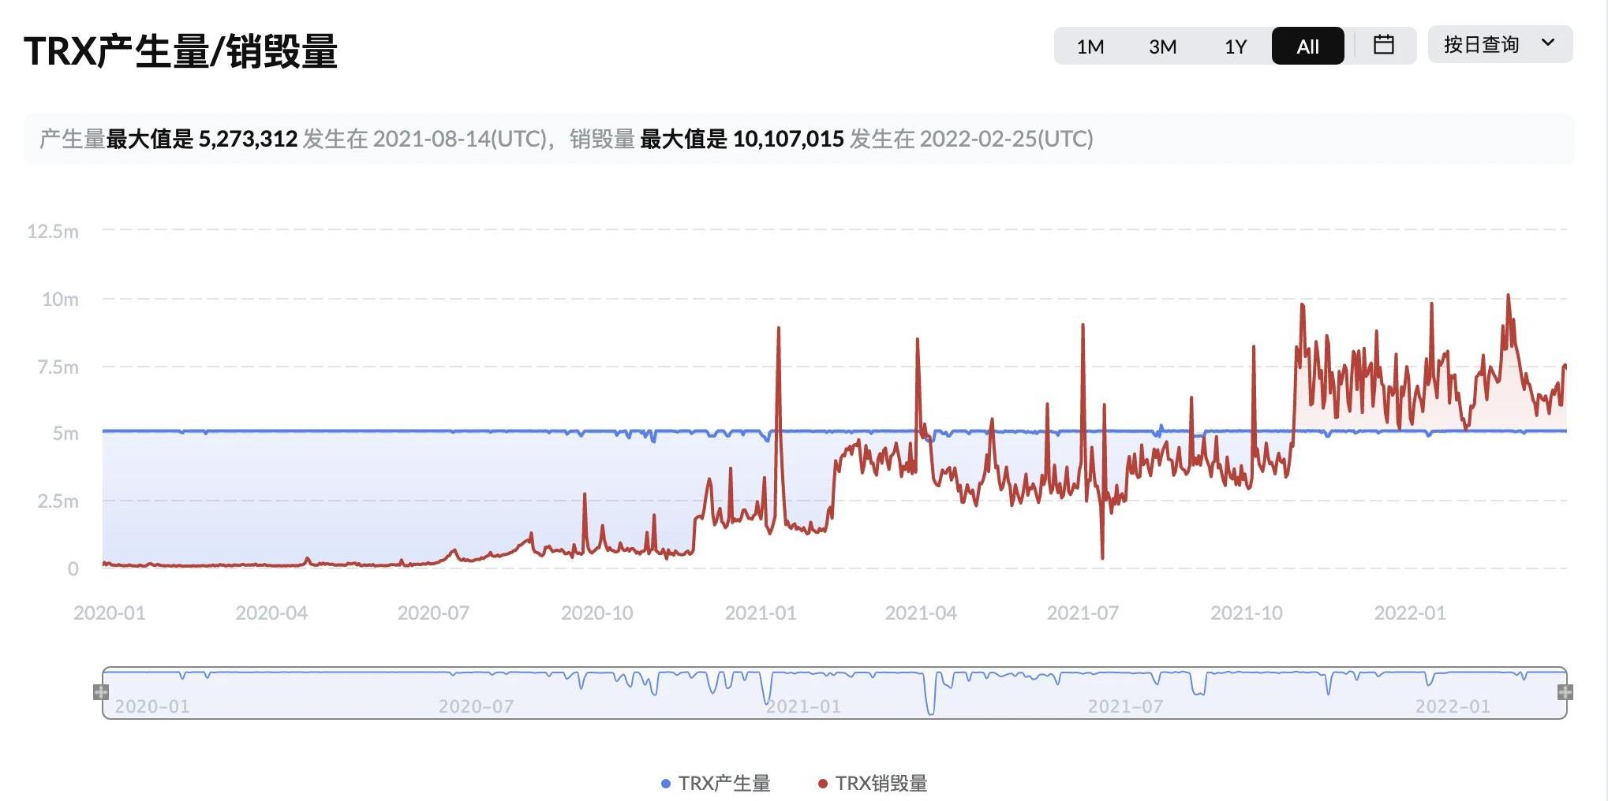Click the blue TRX产生量 legend dot
This screenshot has height=801, width=1608.
pyautogui.click(x=666, y=784)
